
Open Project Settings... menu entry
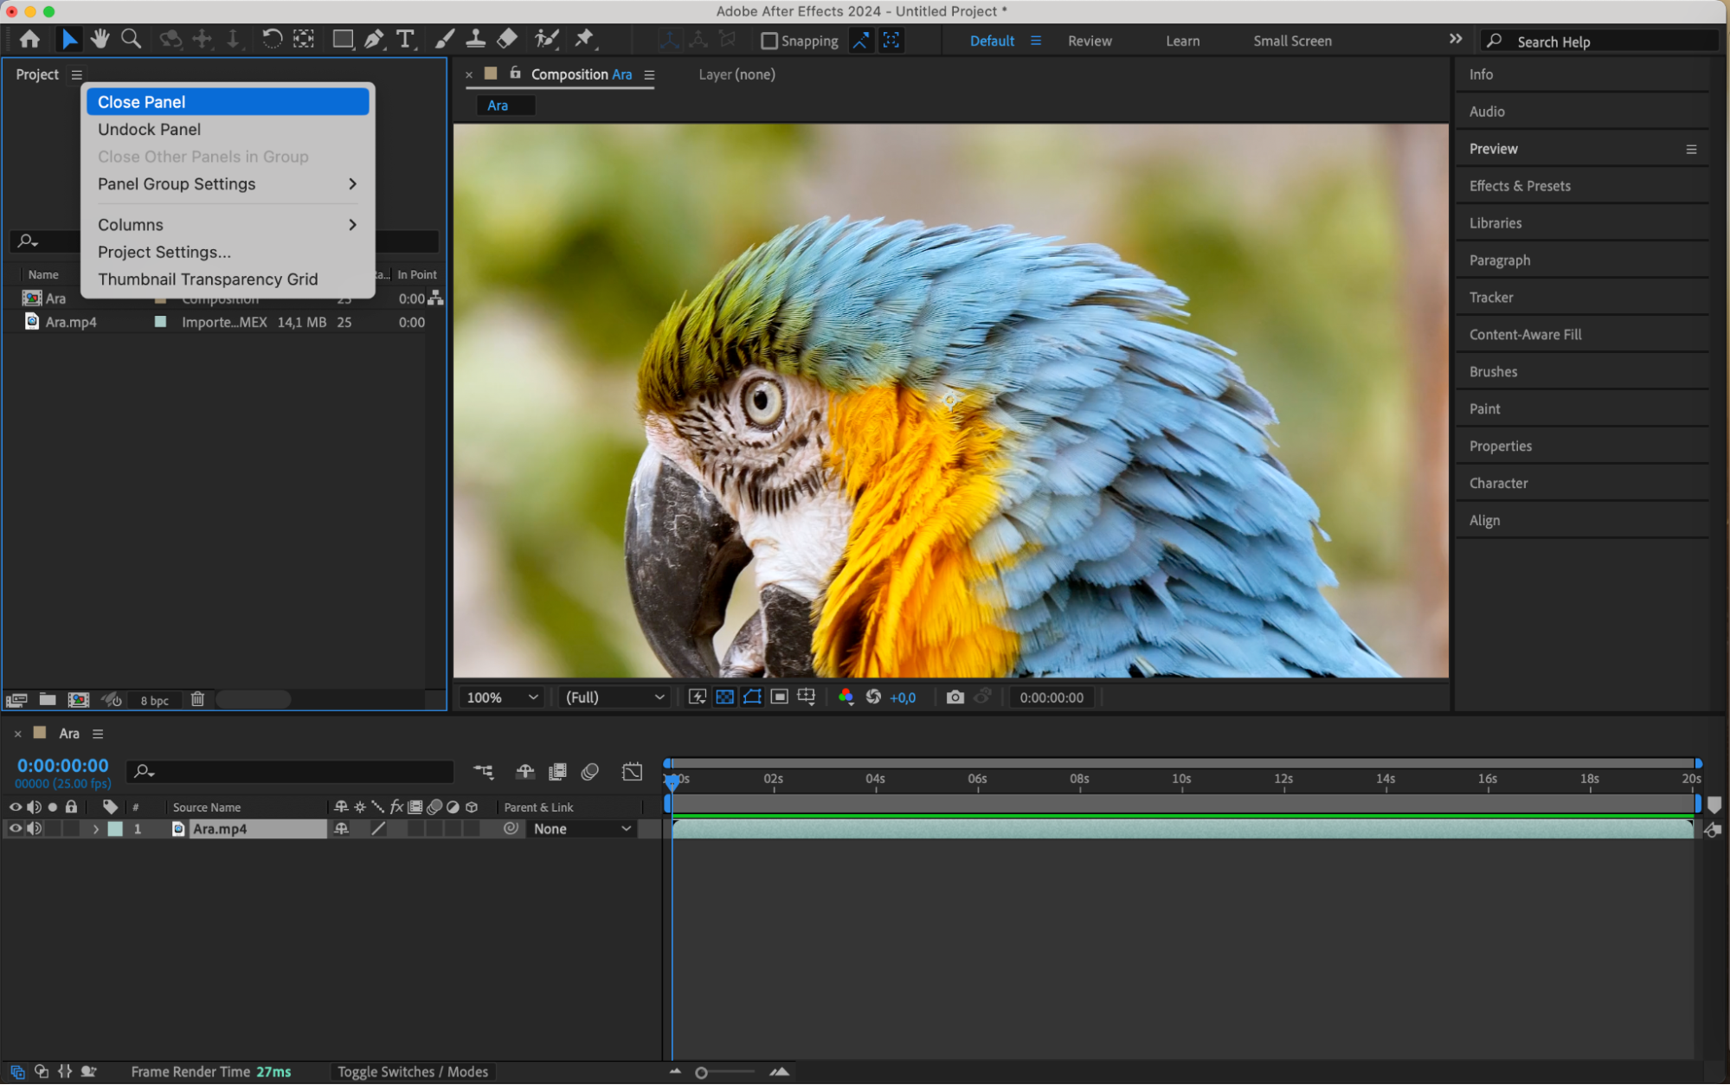click(164, 252)
